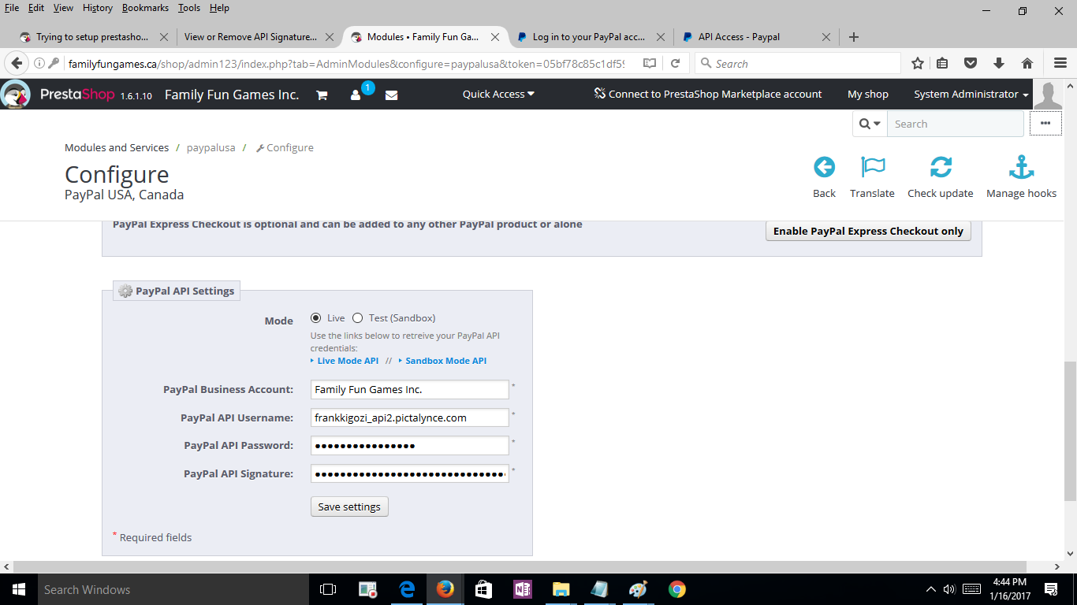
Task: Click the PayPal API Signature field
Action: (x=410, y=473)
